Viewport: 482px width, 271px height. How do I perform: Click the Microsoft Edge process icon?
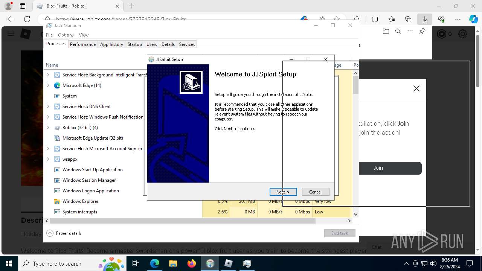tap(57, 85)
